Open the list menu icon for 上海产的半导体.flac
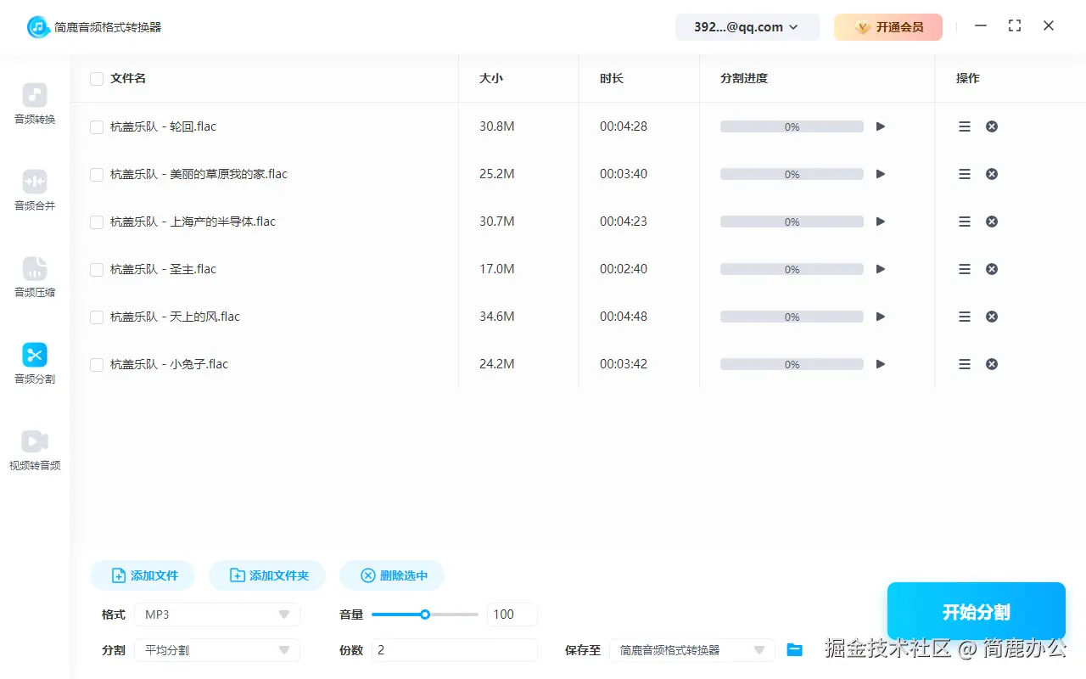 coord(965,222)
